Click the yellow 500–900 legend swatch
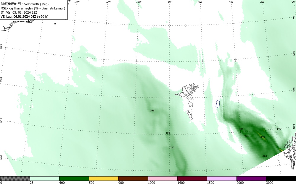This screenshot has height=185, width=296. pyautogui.click(x=104, y=178)
